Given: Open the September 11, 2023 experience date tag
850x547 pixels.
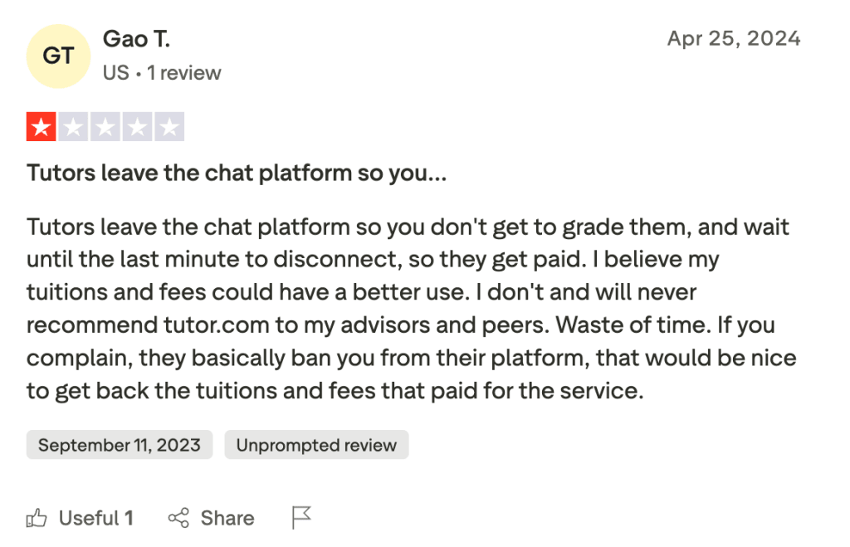Looking at the screenshot, I should click(x=119, y=444).
